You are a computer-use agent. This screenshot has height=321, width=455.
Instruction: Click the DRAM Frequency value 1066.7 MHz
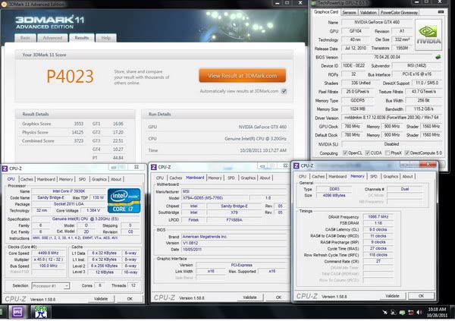(378, 217)
